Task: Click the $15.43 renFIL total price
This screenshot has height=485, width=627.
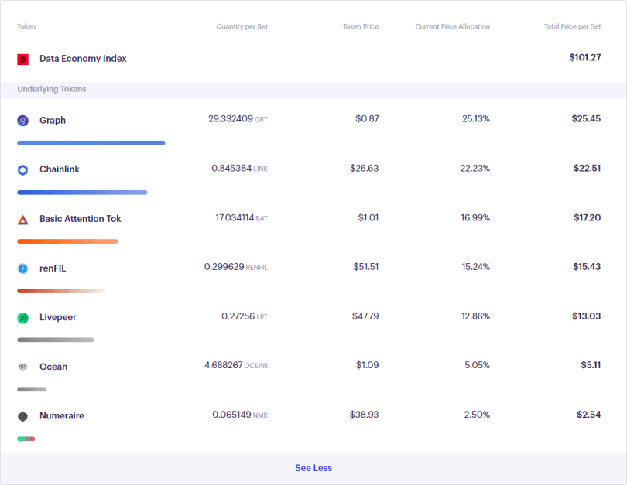Action: point(587,266)
